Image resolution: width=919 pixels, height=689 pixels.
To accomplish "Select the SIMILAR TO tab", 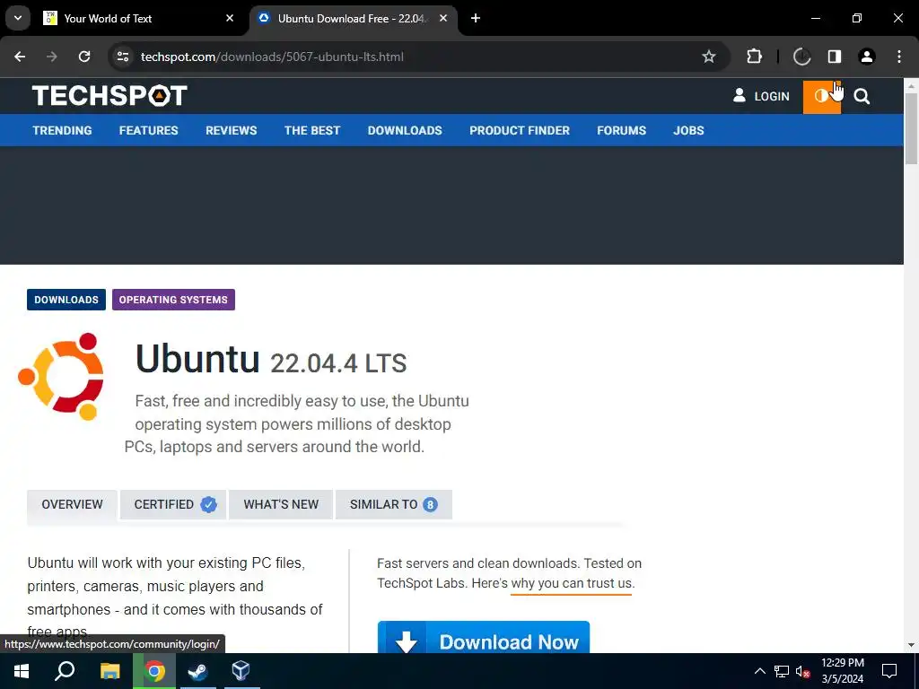I will click(393, 504).
